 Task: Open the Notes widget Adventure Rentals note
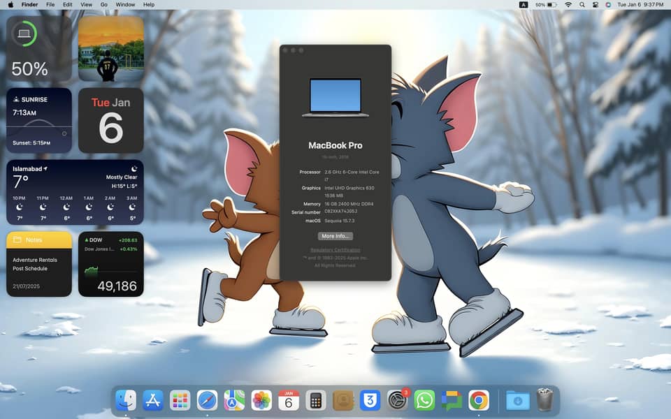[35, 260]
